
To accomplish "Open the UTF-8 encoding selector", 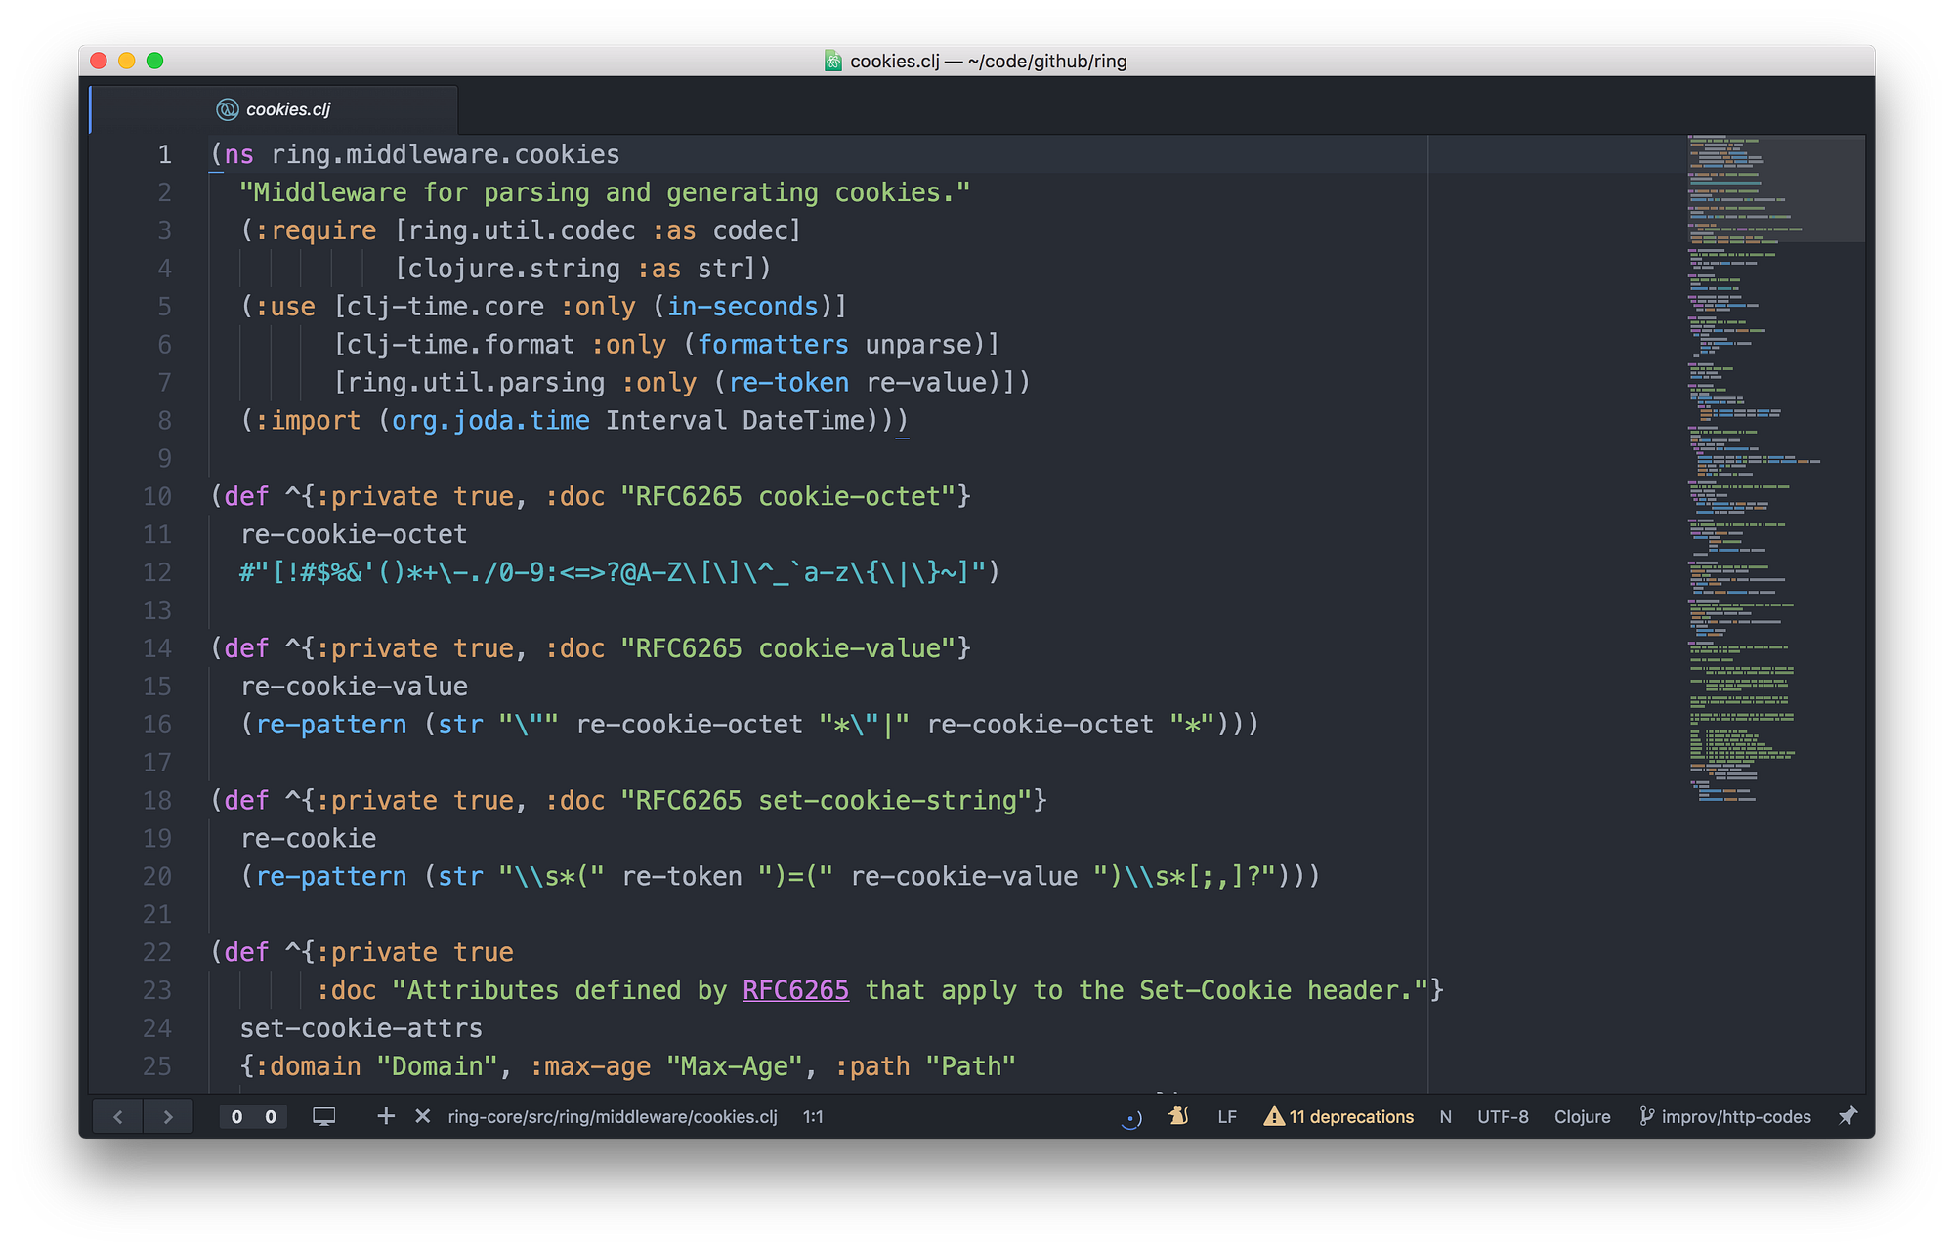I will click(1503, 1117).
